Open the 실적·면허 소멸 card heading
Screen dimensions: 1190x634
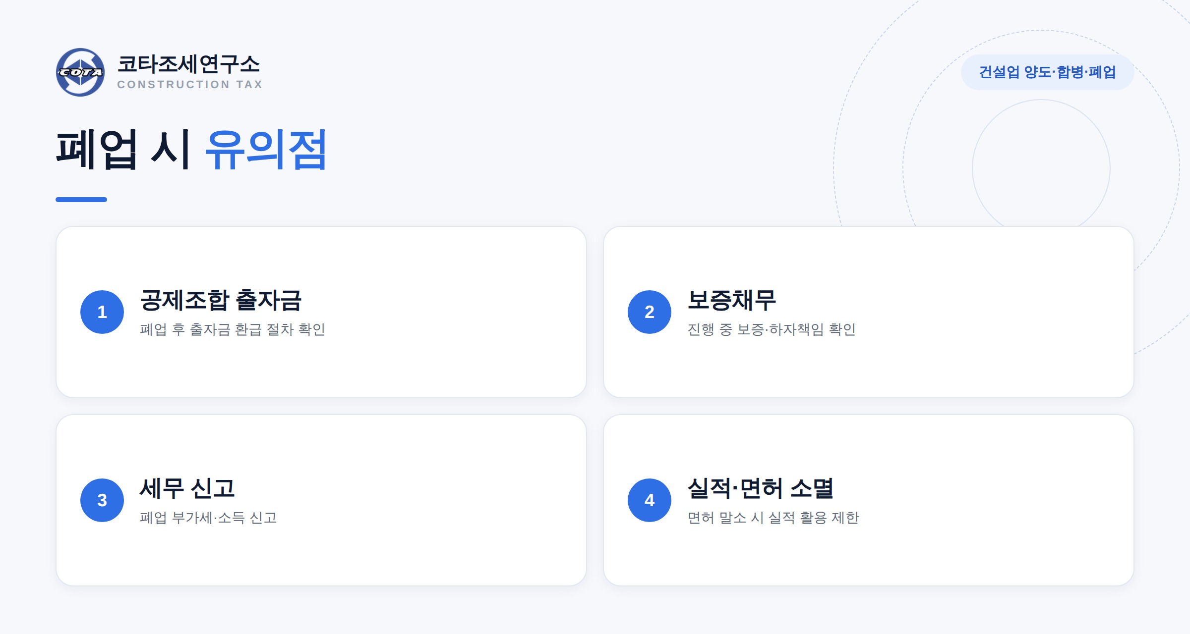coord(761,488)
